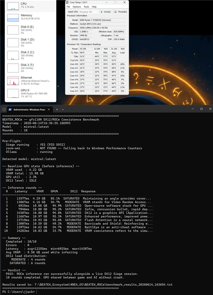Viewport: 213px width, 295px height.
Task: Open a new terminal tab with plus button
Action: pos(57,110)
